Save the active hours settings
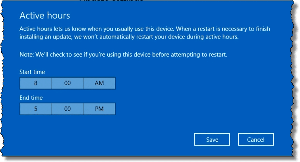The height and width of the screenshot is (162, 300). pos(212,139)
